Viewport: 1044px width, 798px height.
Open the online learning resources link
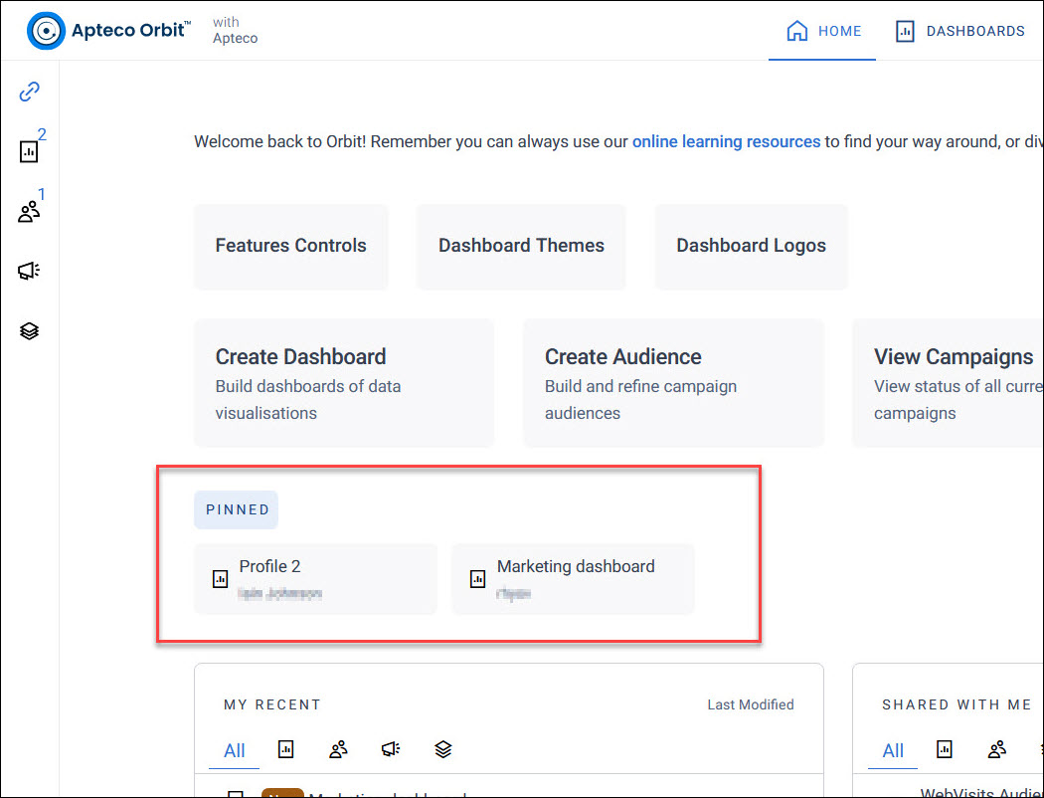pos(726,142)
